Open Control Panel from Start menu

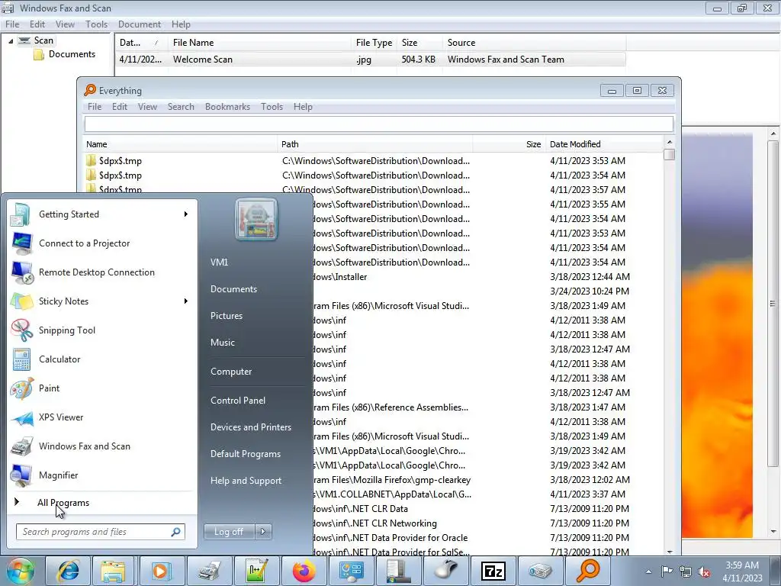(x=238, y=401)
